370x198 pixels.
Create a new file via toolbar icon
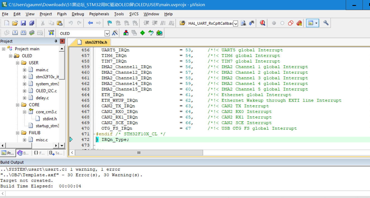pyautogui.click(x=7, y=23)
